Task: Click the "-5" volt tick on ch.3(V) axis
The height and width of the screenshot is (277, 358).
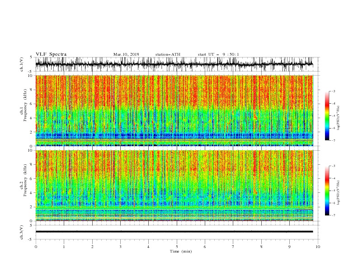Action: 31,239
